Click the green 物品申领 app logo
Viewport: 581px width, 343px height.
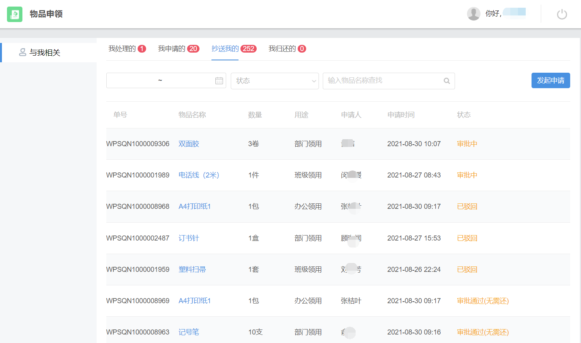[x=15, y=14]
